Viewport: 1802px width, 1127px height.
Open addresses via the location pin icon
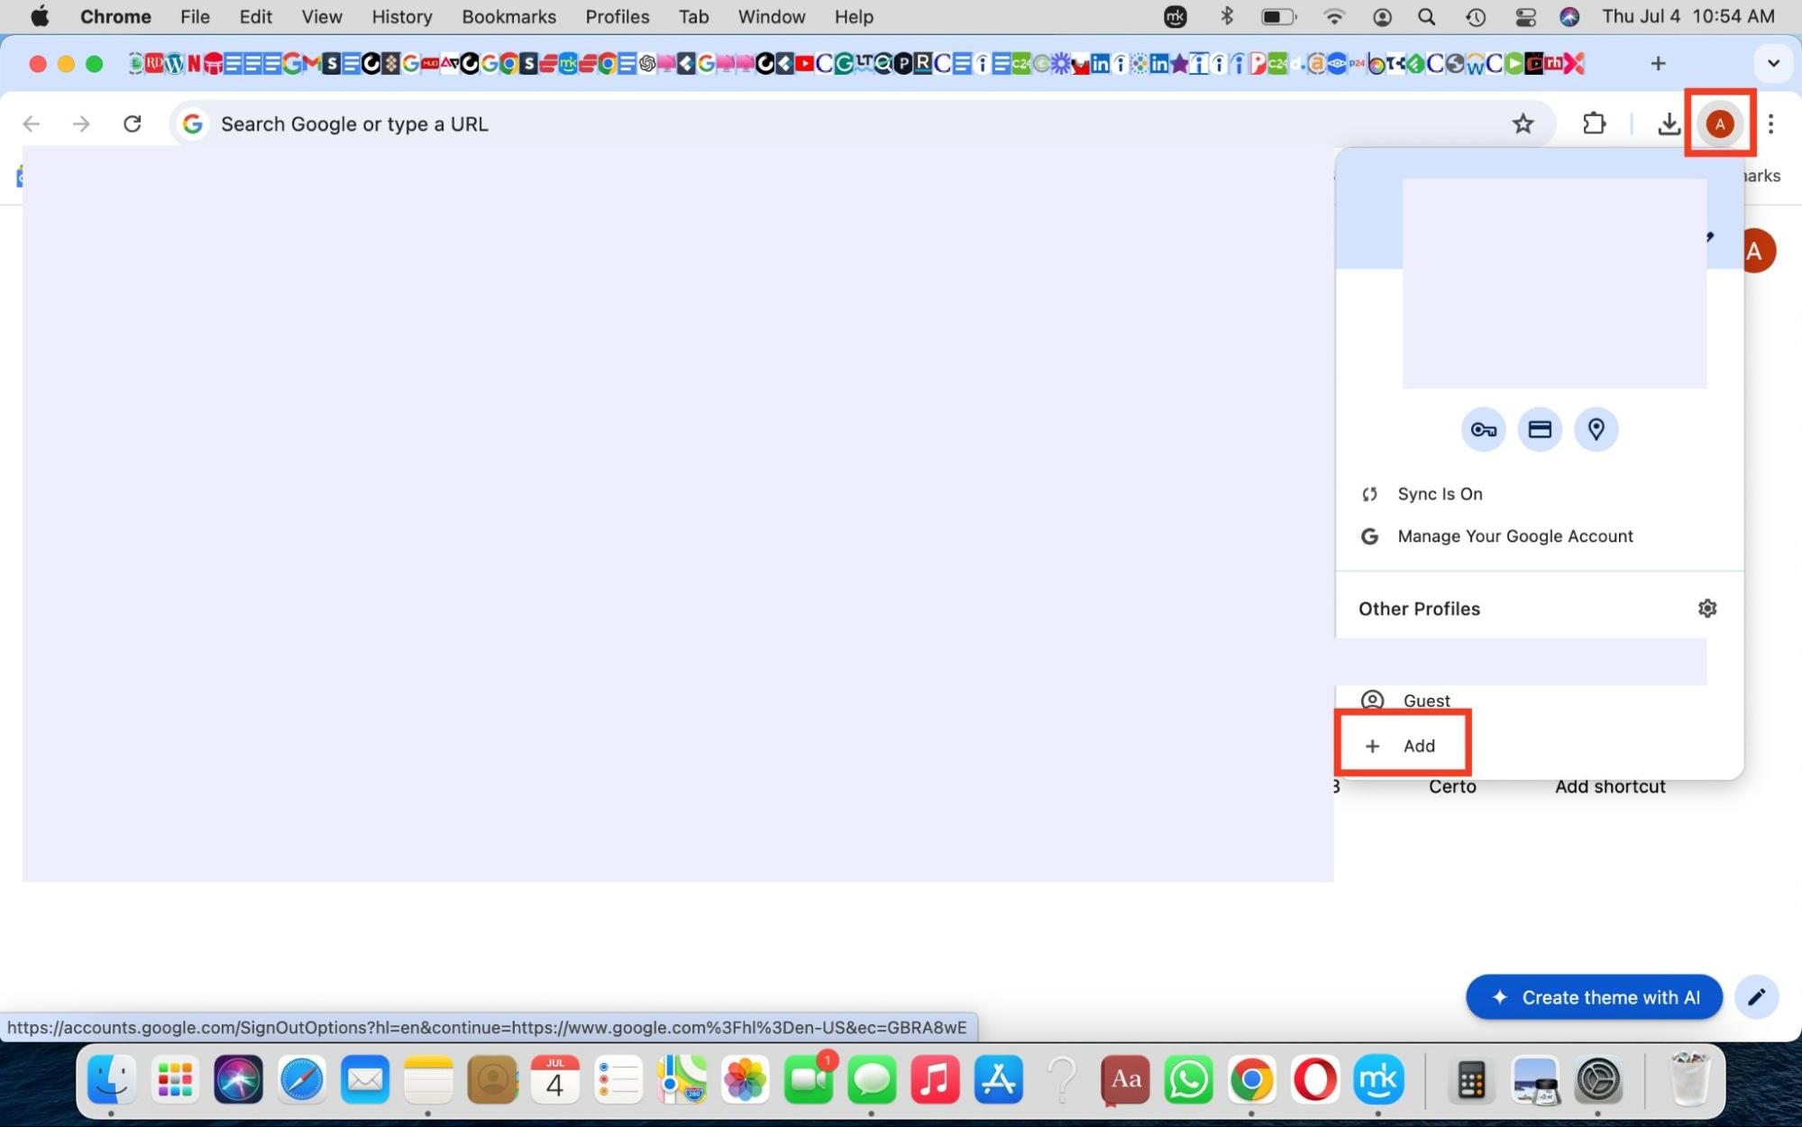[x=1596, y=429]
